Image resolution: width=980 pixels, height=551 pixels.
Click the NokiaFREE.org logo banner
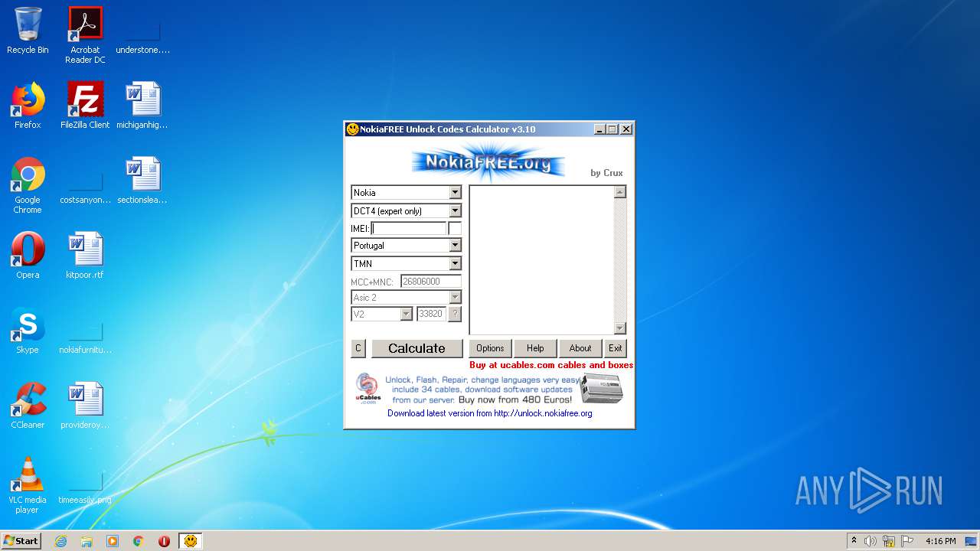(488, 161)
